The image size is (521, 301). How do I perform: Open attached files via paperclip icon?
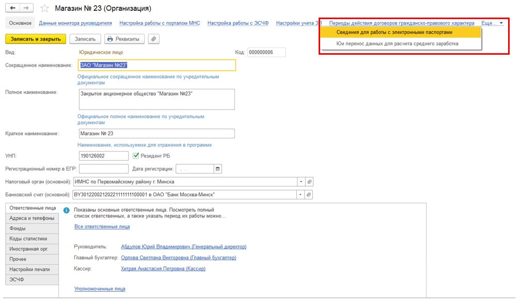pos(153,39)
